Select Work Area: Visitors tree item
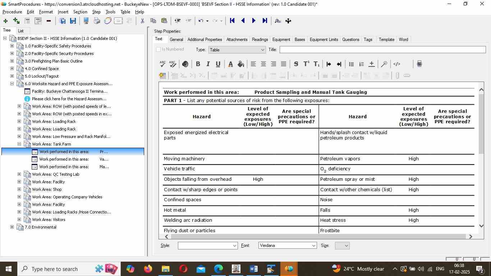Viewport: 491px width, 276px height. click(x=49, y=220)
